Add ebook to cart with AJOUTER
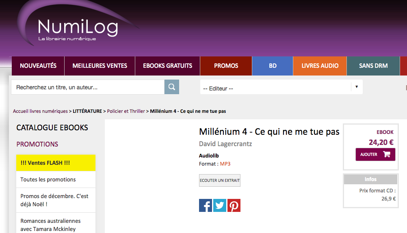 click(x=375, y=154)
